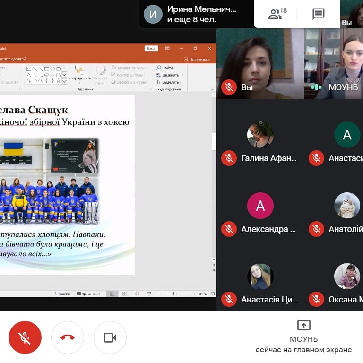The height and width of the screenshot is (363, 363).
Task: Click the Найти search tool
Action: 164,68
